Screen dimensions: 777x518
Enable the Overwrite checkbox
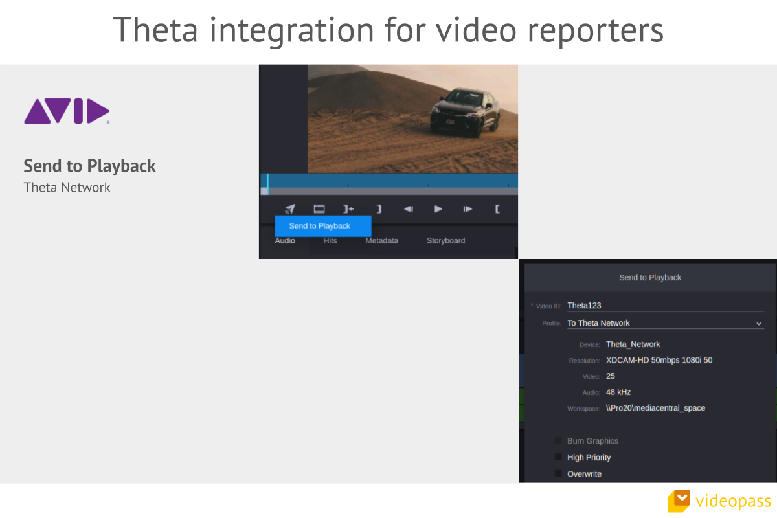(x=558, y=474)
